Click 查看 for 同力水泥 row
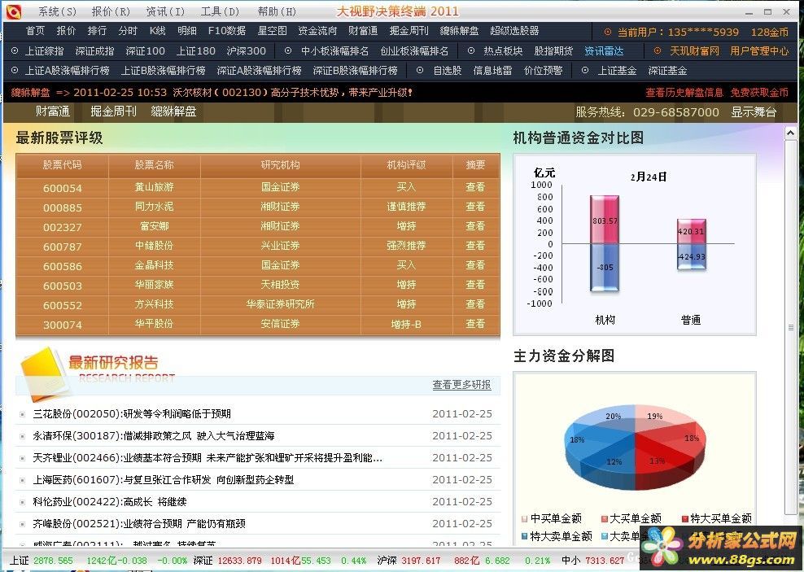The height and width of the screenshot is (572, 804). coord(475,207)
